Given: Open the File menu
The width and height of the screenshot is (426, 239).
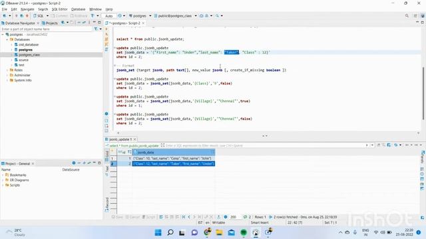Looking at the screenshot, I should 5,9.
